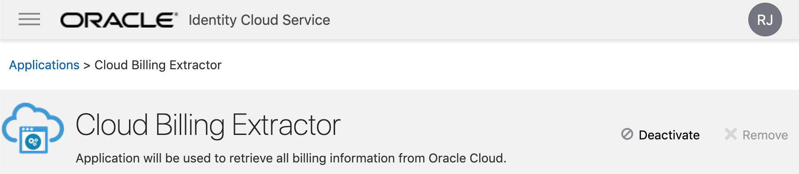Click the breadcrumb arrow separator
This screenshot has width=799, height=174.
click(x=87, y=65)
